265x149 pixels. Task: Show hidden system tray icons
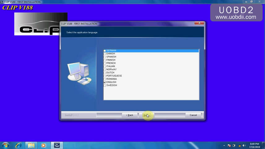coord(224,145)
